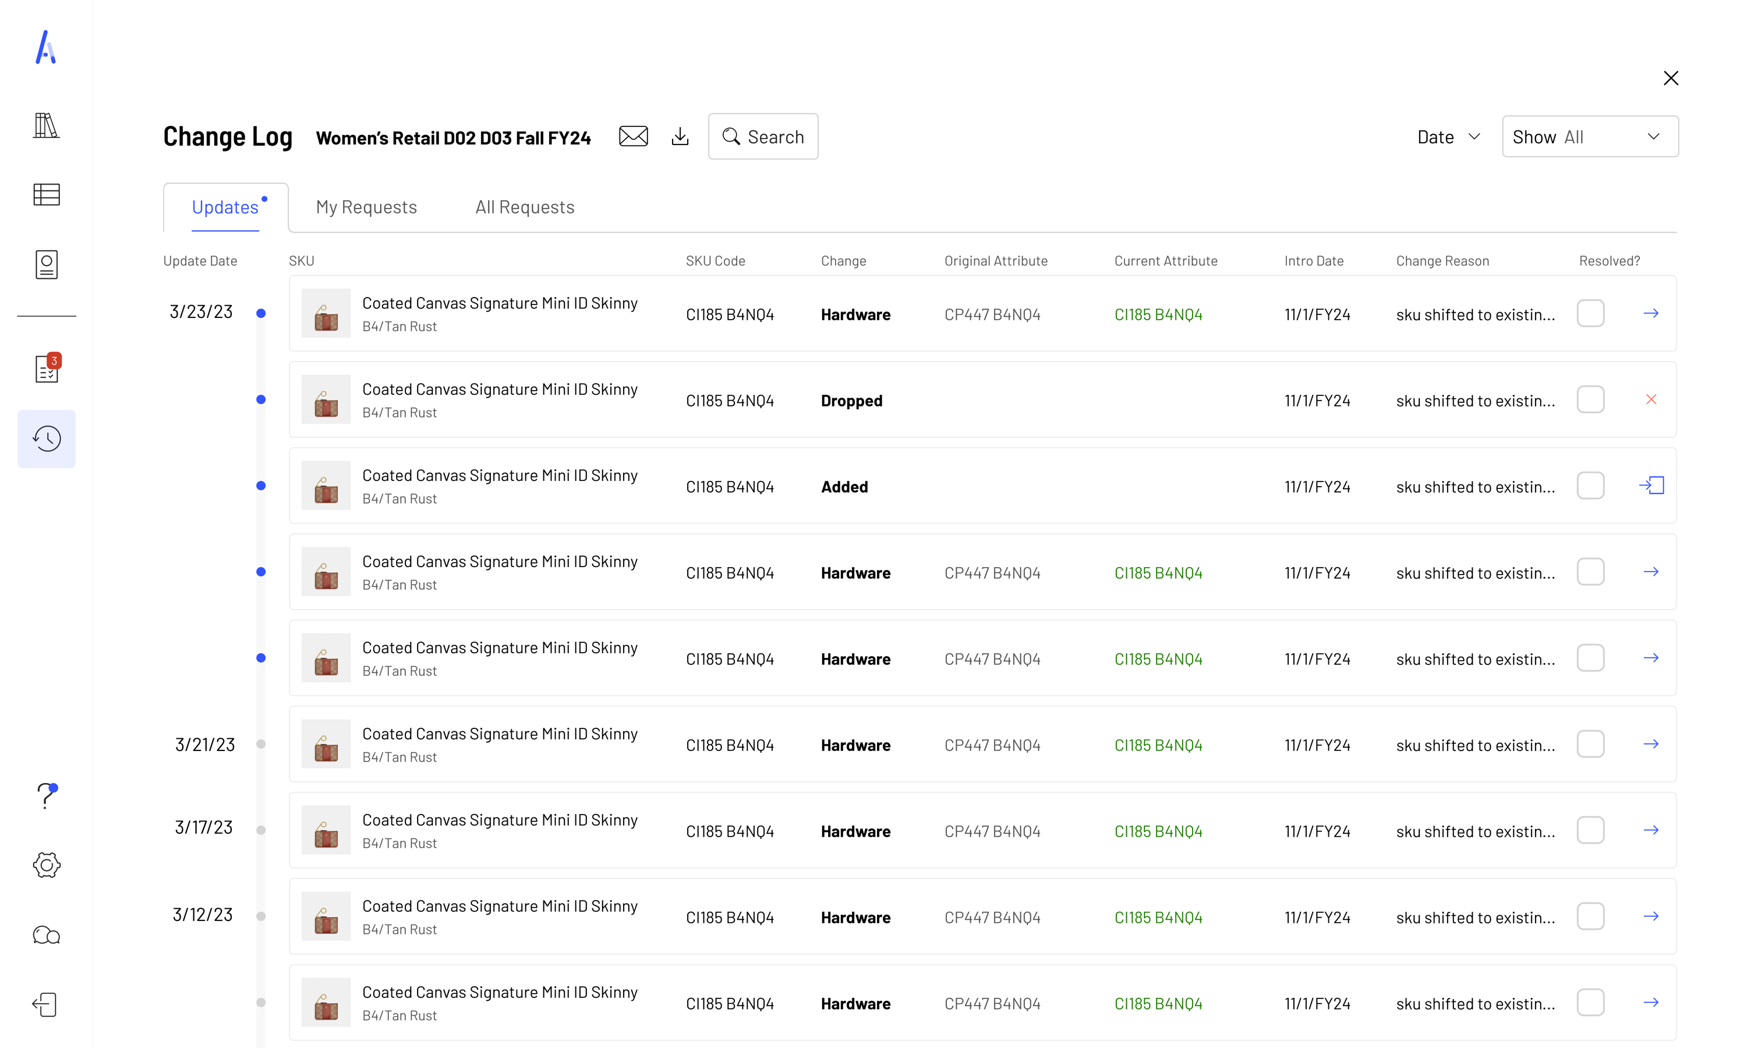Mark the Dropped row as resolved
This screenshot has height=1048, width=1747.
click(x=1590, y=400)
